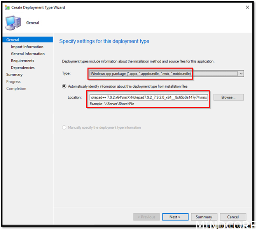Open Dependencies step in sidebar

point(23,68)
